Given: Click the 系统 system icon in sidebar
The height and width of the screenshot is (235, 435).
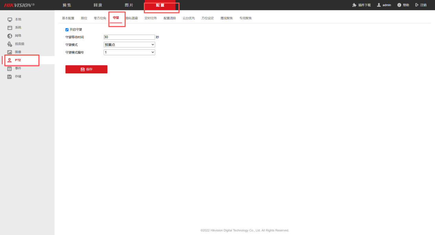Looking at the screenshot, I should (x=10, y=28).
